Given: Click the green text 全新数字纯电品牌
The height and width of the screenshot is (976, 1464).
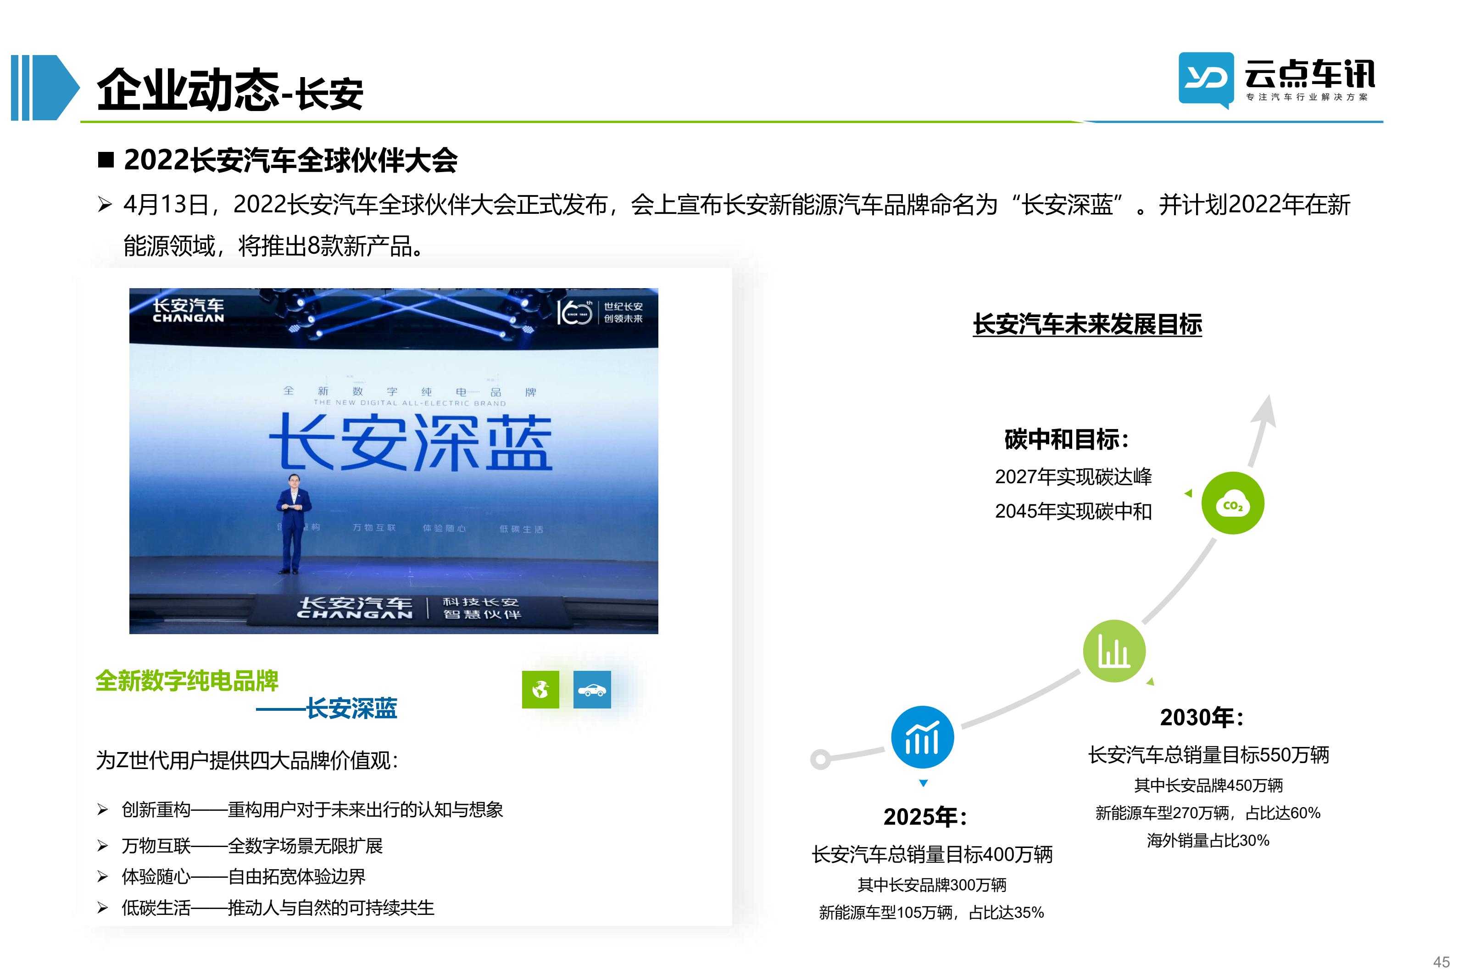Looking at the screenshot, I should click(x=187, y=680).
